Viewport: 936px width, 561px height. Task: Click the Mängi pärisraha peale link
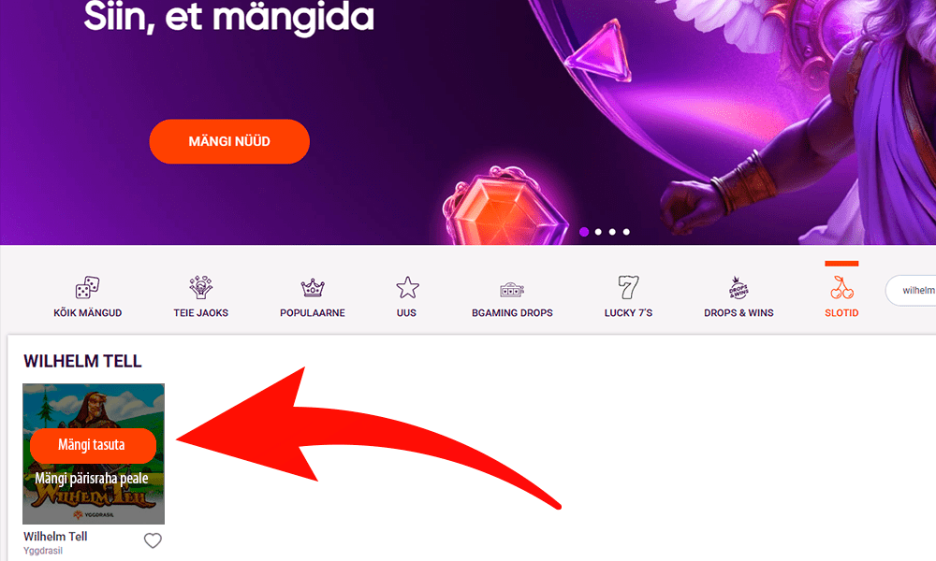tap(92, 478)
